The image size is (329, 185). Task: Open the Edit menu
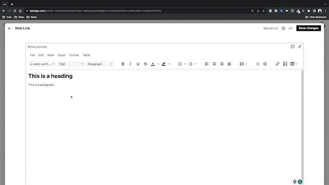(41, 55)
